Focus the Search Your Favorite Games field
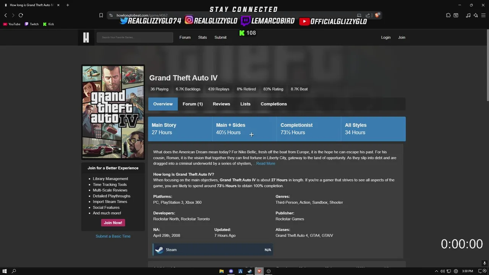489x275 pixels. click(135, 37)
